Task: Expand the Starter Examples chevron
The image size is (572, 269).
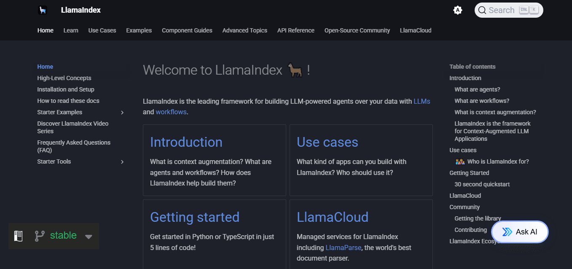Action: (x=122, y=113)
